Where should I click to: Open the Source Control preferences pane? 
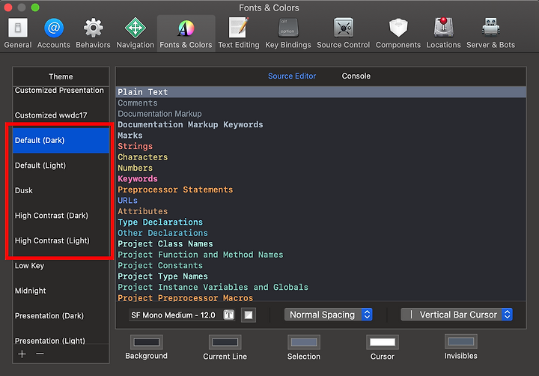pos(344,34)
